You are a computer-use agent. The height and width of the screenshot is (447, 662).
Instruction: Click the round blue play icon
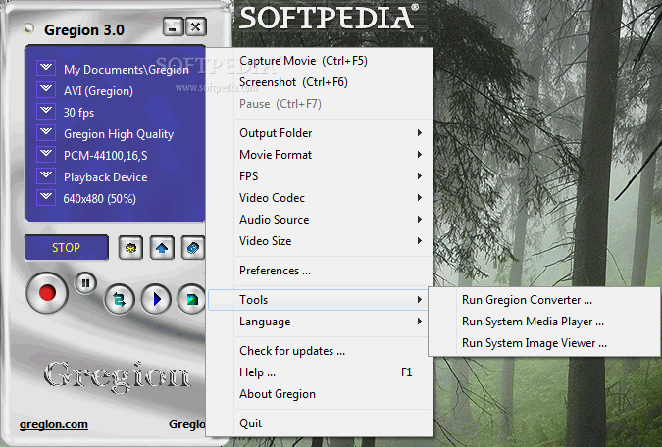click(x=156, y=300)
